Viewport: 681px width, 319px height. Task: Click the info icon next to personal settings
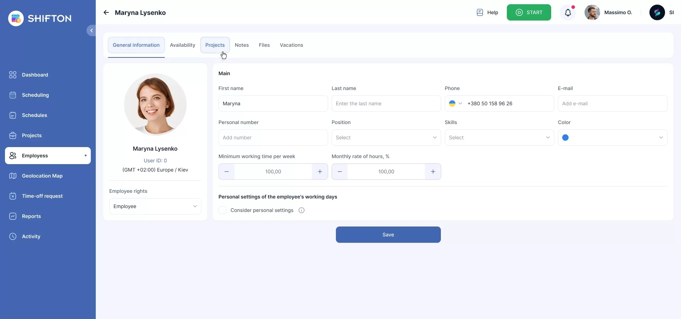pos(301,210)
